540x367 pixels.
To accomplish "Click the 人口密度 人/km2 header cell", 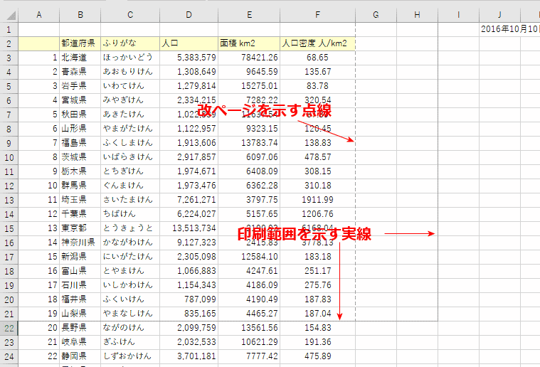I will point(317,43).
